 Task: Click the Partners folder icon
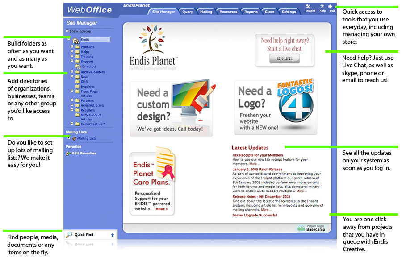click(x=77, y=100)
